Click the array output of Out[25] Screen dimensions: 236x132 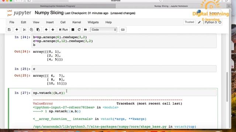50,80
